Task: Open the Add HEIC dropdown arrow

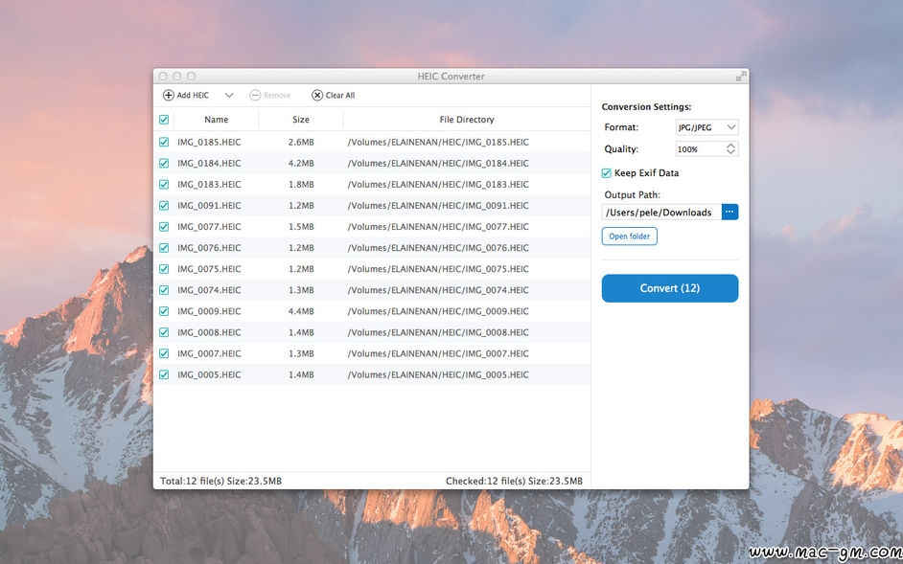Action: pyautogui.click(x=229, y=96)
